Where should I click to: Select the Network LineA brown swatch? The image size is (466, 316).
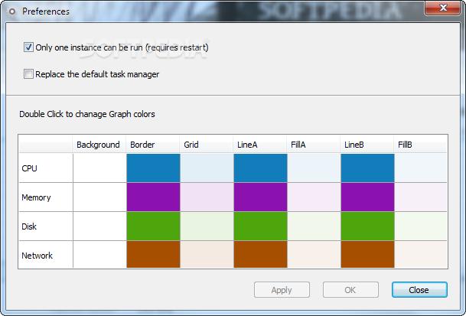260,255
